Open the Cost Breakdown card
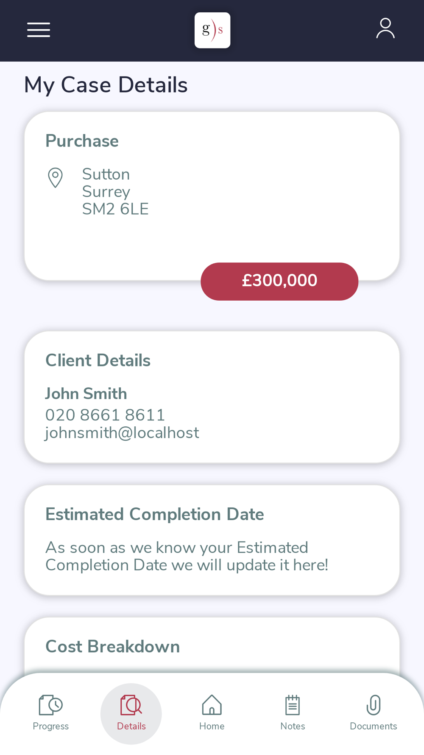Viewport: 424px width, 755px height. pos(212,645)
